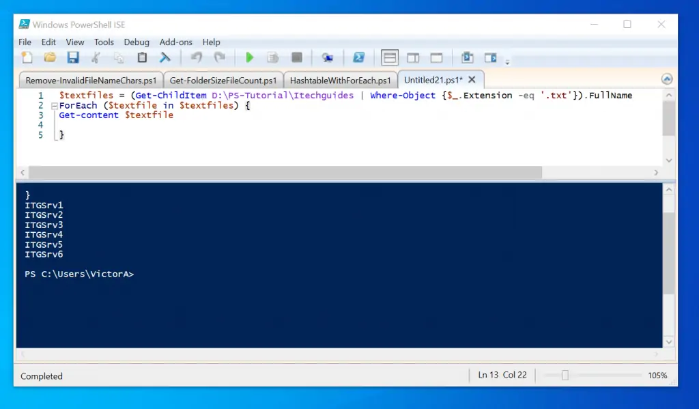Image resolution: width=699 pixels, height=409 pixels.
Task: Click the Paste clipboard icon
Action: tap(142, 58)
